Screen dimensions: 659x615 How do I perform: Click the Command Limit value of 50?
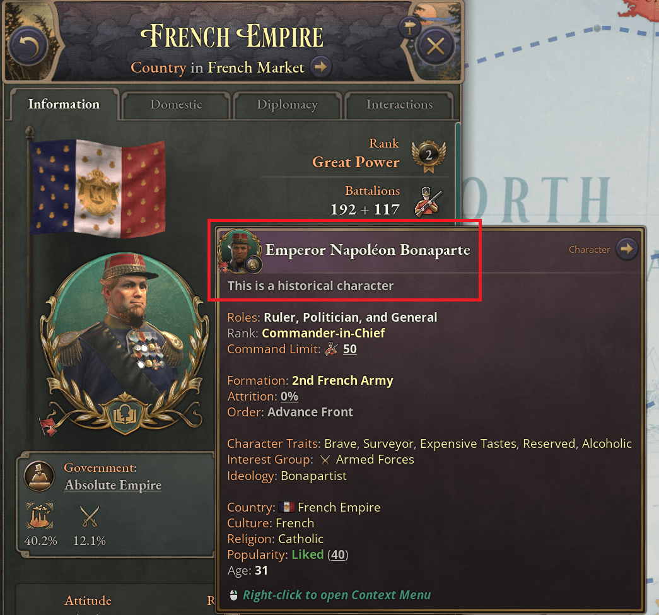point(349,349)
